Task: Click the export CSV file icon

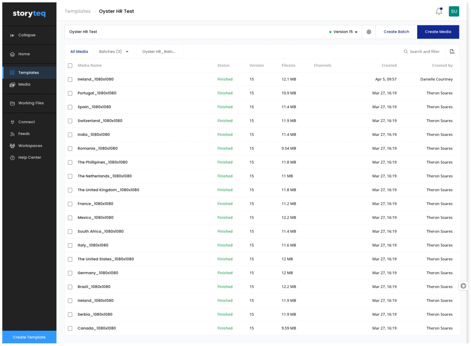Action: click(x=452, y=52)
